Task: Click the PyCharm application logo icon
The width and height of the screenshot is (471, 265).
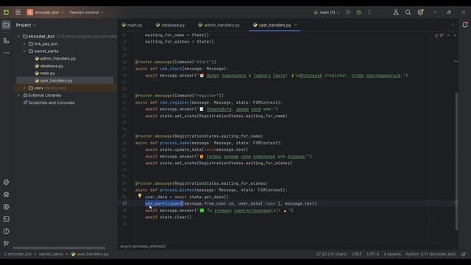Action: tap(6, 13)
